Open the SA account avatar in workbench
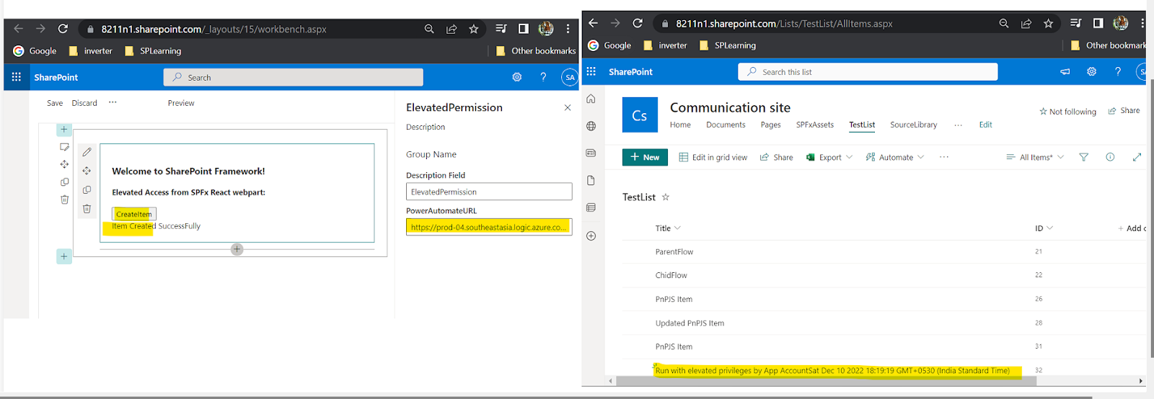 coord(570,77)
